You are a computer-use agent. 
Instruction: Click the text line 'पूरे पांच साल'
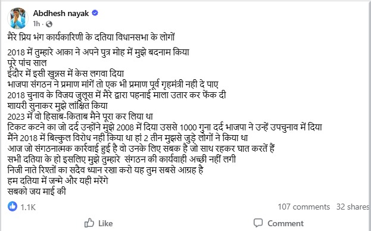tap(27, 63)
